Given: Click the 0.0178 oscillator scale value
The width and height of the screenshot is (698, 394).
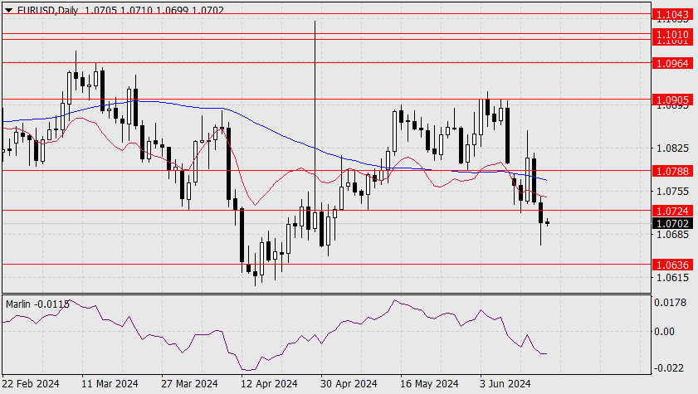Looking at the screenshot, I should click(670, 303).
